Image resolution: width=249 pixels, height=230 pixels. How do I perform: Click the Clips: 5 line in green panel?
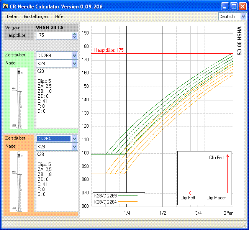44,81
